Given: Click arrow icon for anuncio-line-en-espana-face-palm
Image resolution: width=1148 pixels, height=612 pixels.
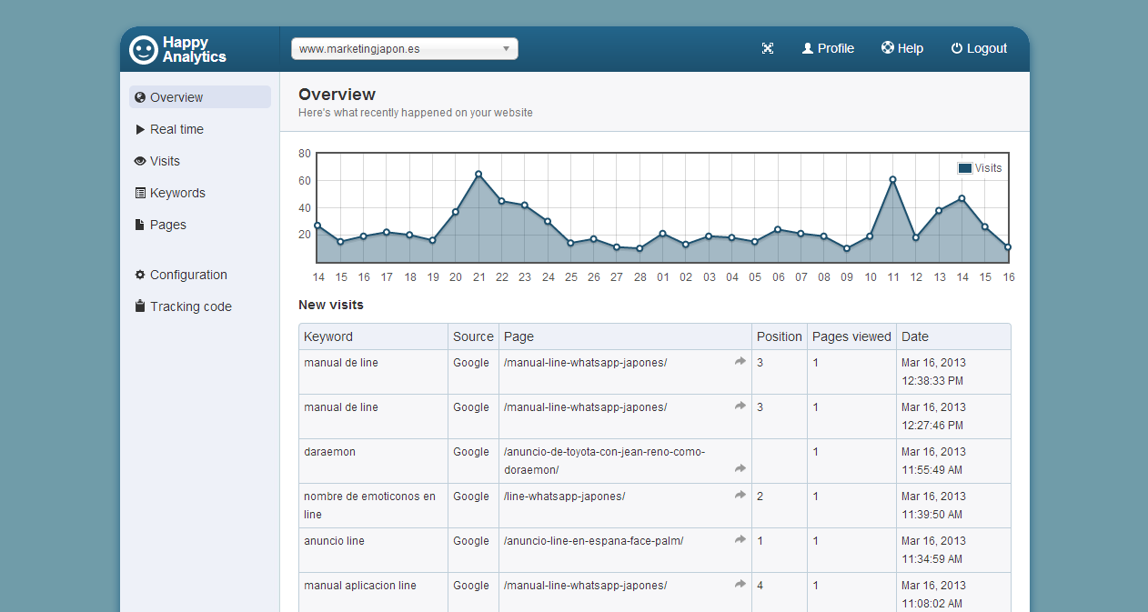Looking at the screenshot, I should pos(740,540).
